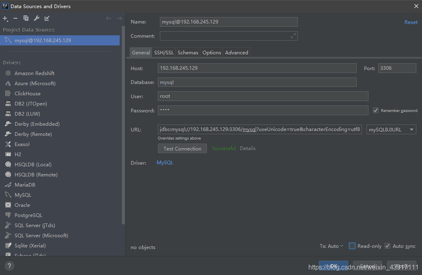Click the Host input field
The image size is (422, 275).
coord(257,68)
